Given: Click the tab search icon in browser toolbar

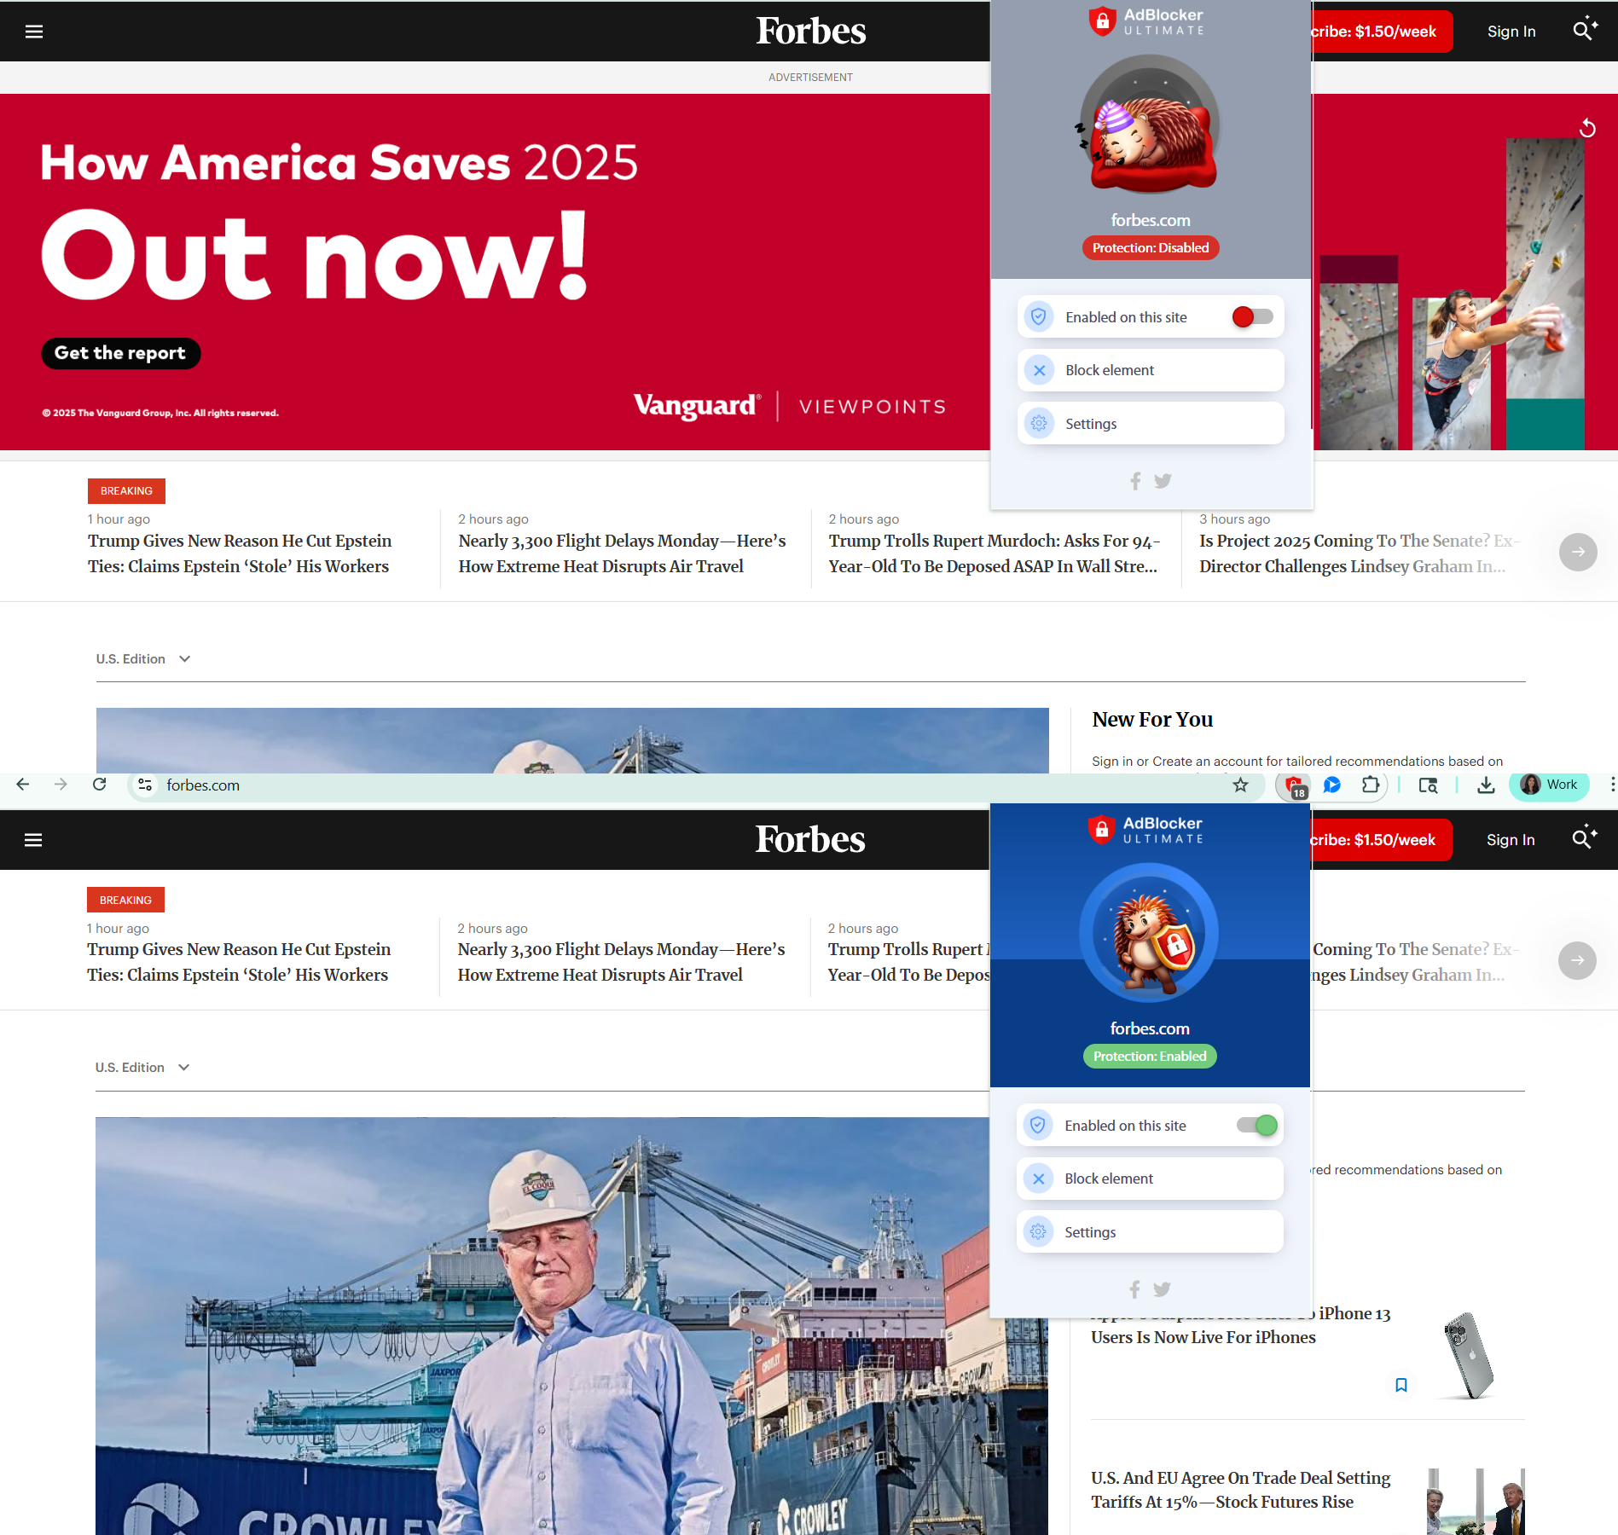Looking at the screenshot, I should [1428, 785].
